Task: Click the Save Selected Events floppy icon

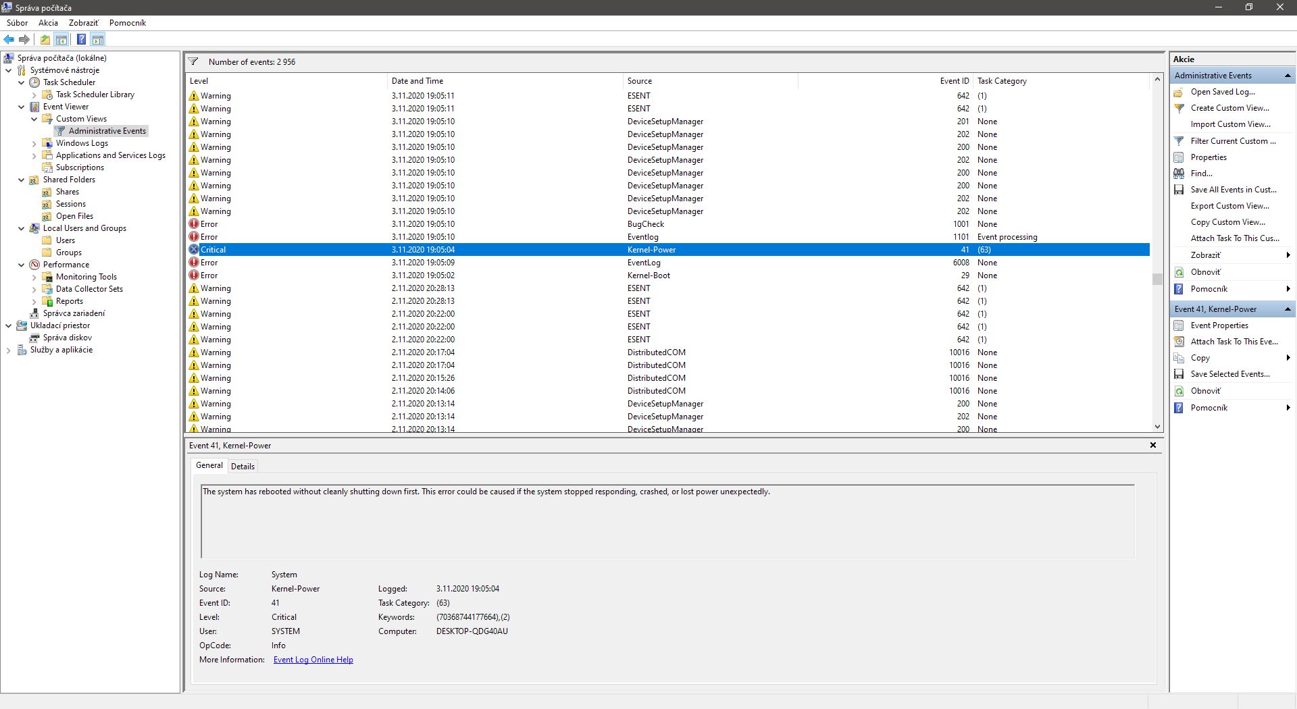Action: (x=1179, y=374)
